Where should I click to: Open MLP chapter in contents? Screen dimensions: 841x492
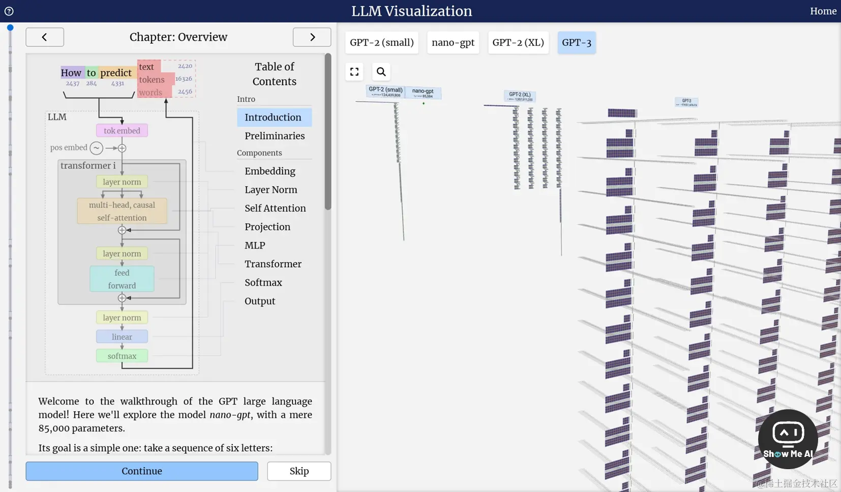tap(255, 245)
